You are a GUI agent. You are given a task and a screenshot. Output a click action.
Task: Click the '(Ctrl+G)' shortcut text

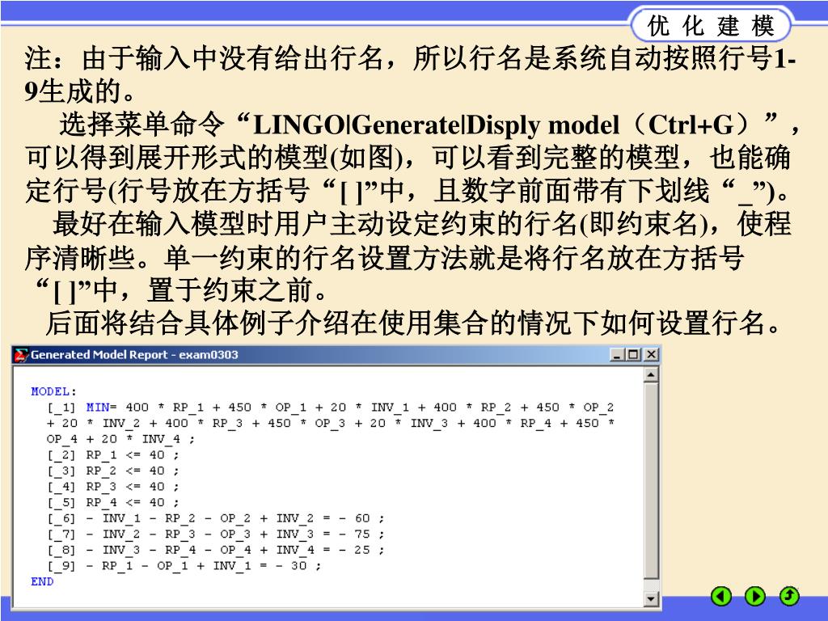tap(692, 125)
